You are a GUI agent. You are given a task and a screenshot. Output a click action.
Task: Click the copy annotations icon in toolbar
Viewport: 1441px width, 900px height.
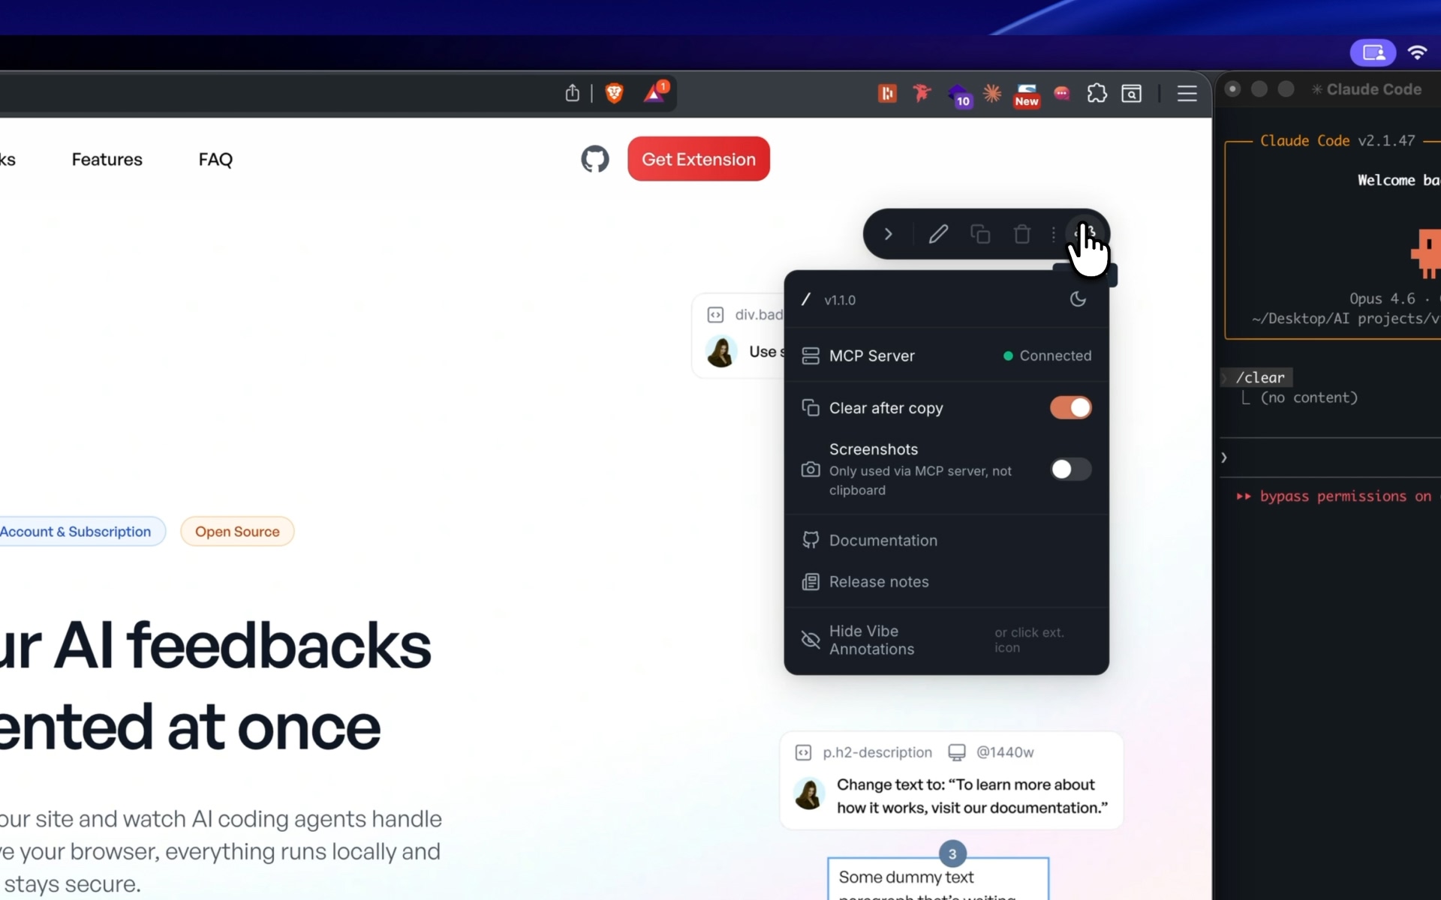click(980, 234)
